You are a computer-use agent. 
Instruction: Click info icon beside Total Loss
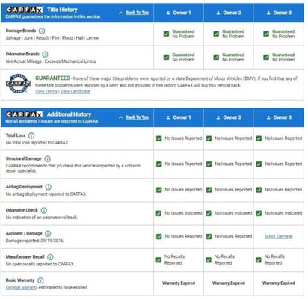31,135
